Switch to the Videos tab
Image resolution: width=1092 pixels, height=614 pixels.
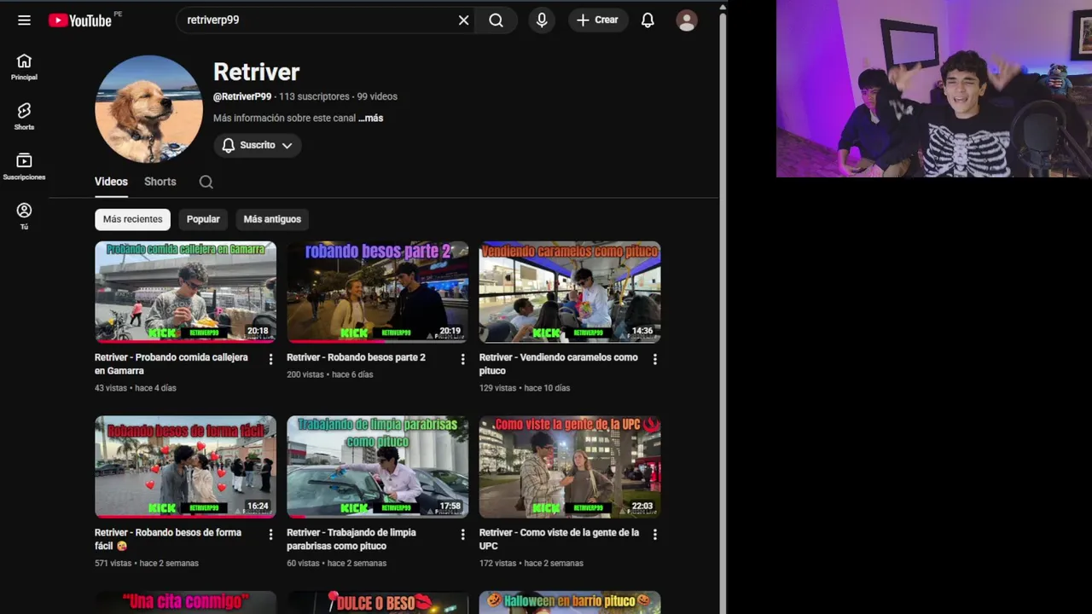[x=111, y=182]
